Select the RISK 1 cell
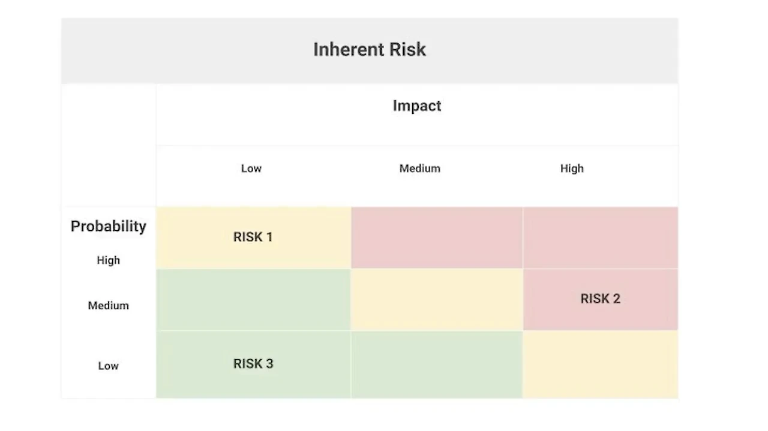 253,237
